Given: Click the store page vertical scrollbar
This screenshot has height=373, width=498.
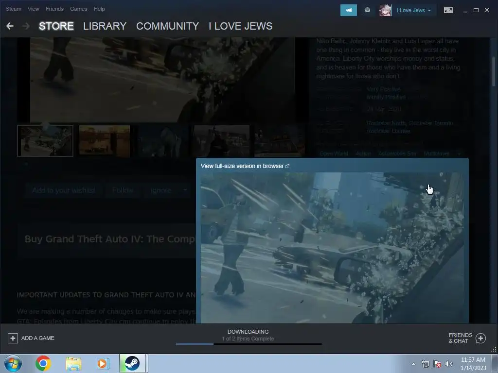Looking at the screenshot, I should tap(494, 71).
